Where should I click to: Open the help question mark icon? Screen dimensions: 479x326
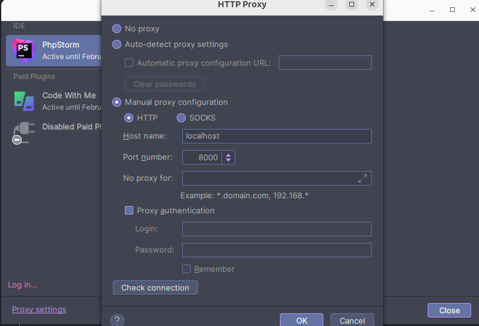click(x=118, y=320)
